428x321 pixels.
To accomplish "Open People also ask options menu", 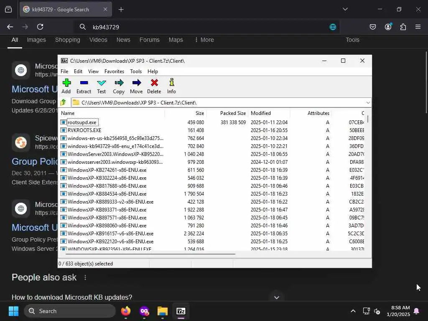I will (x=85, y=278).
